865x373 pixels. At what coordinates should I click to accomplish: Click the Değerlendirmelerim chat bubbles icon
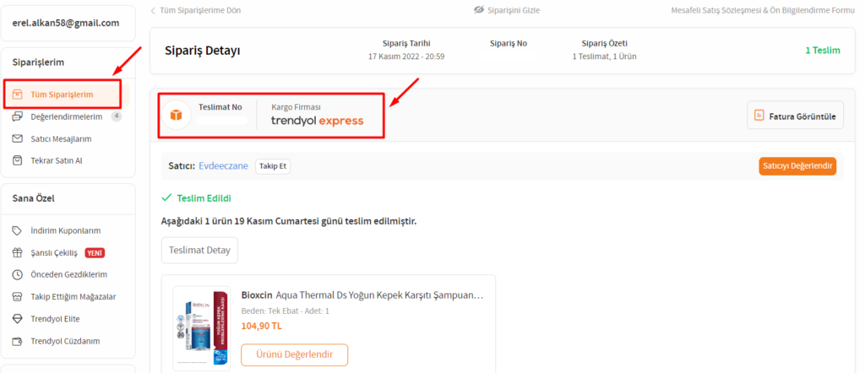coord(18,116)
